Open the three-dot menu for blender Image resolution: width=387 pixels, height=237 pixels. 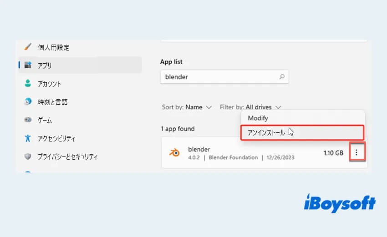[356, 153]
